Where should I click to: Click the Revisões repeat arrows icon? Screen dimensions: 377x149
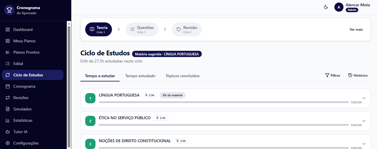point(8,98)
